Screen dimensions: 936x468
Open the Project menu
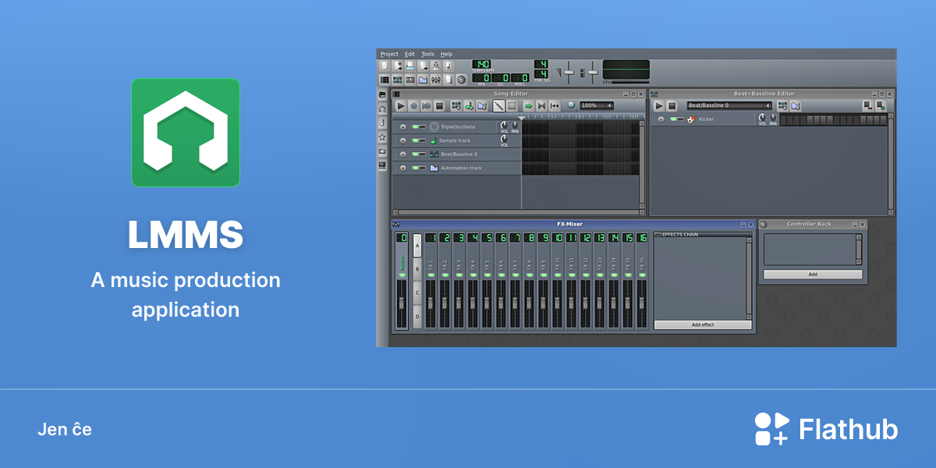tap(389, 54)
